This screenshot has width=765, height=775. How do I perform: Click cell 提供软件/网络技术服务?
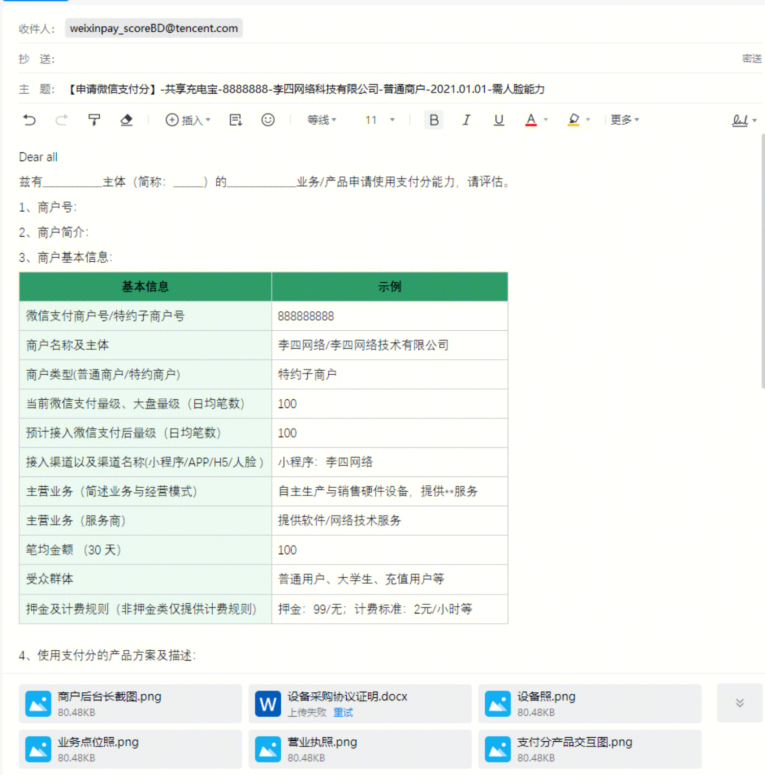point(390,520)
